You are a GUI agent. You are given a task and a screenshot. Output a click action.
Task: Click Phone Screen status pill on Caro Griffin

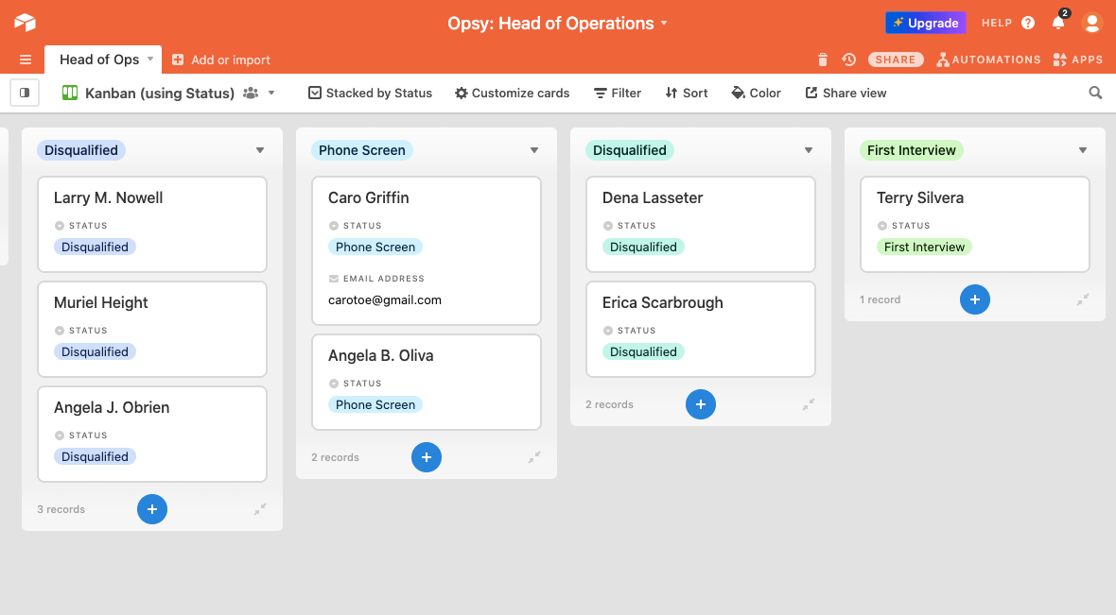pyautogui.click(x=375, y=247)
